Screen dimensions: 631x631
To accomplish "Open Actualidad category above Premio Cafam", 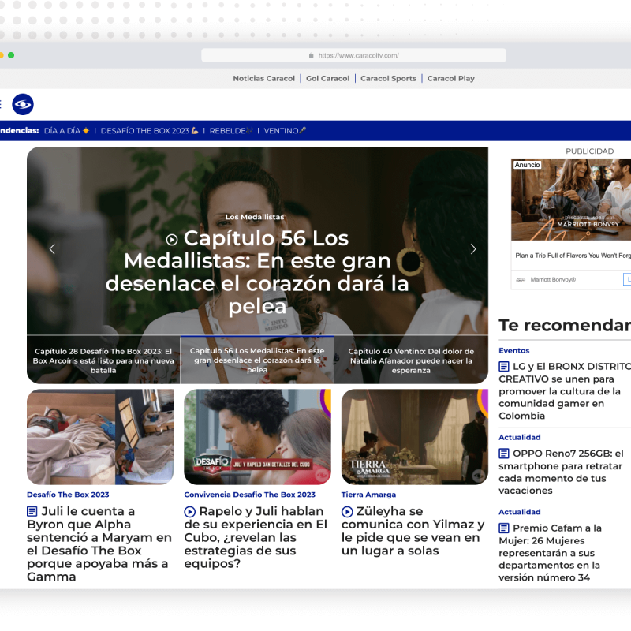I will [520, 512].
